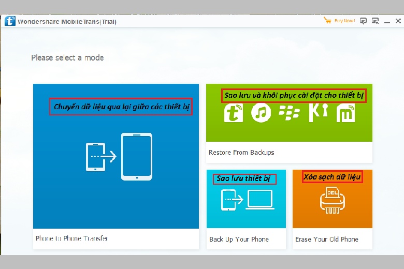Open the Erase Your Old Phone tile
Image resolution: width=404 pixels, height=269 pixels.
(x=333, y=210)
